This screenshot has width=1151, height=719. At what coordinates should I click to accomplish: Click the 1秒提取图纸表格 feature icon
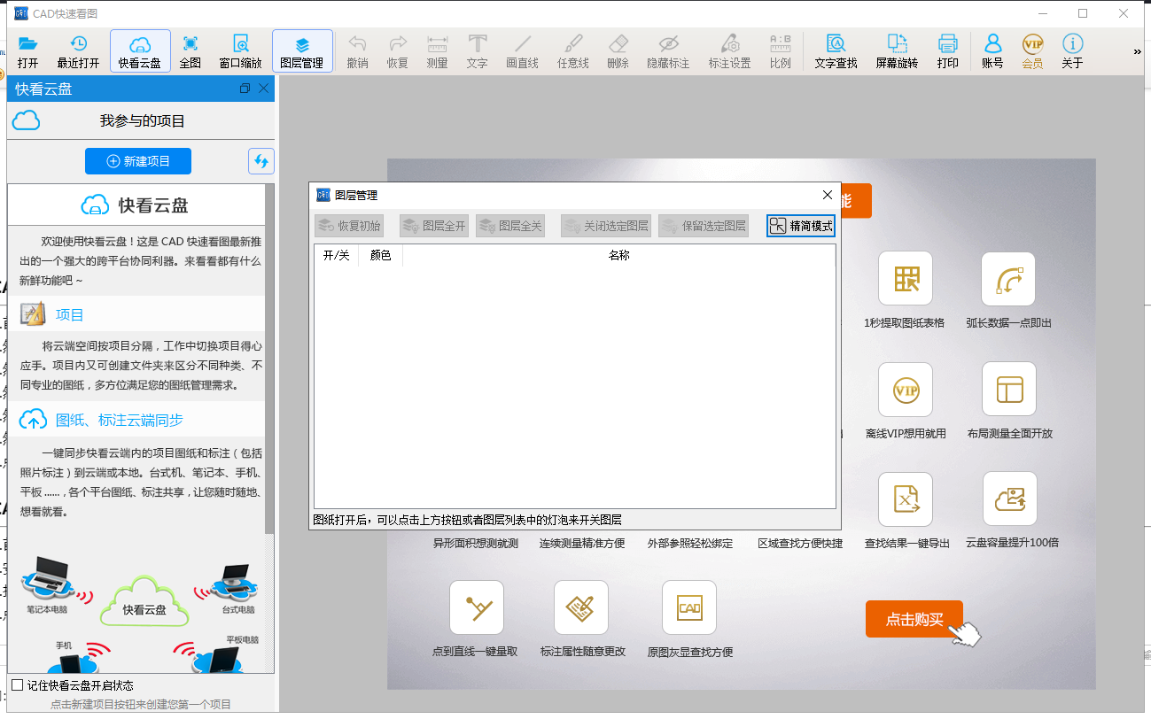pyautogui.click(x=905, y=279)
